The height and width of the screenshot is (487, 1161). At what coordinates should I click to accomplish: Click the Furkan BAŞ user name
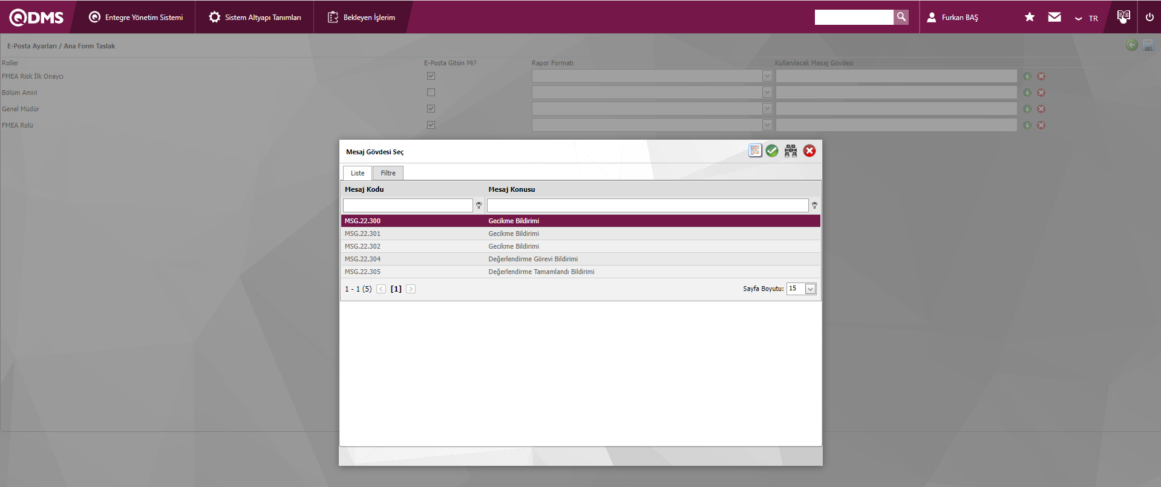[x=960, y=18]
